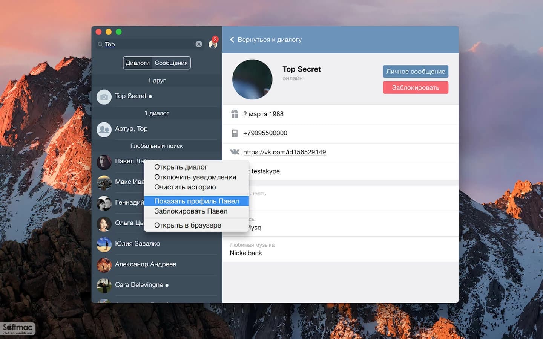Click the Nickelback favorite music entry
Viewport: 543px width, 339px height.
(x=246, y=253)
